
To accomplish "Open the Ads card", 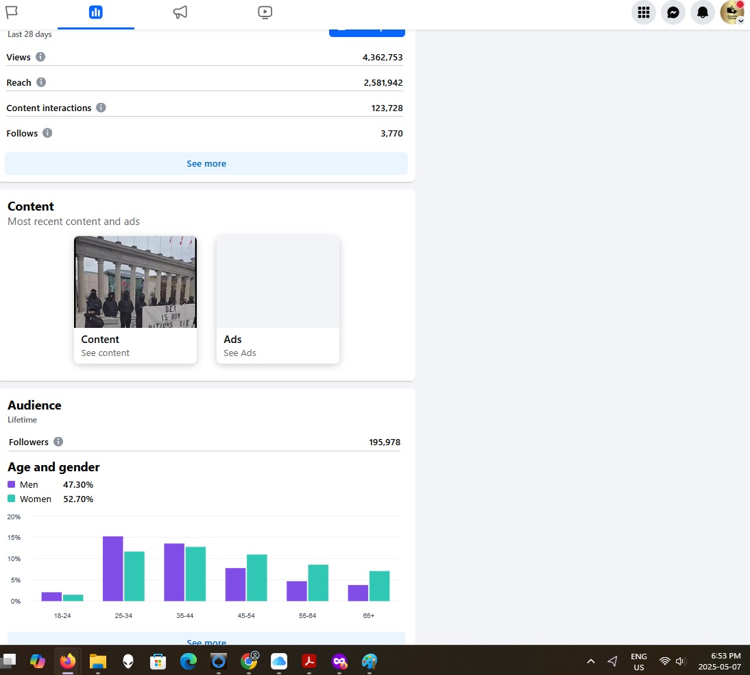I will tap(278, 300).
